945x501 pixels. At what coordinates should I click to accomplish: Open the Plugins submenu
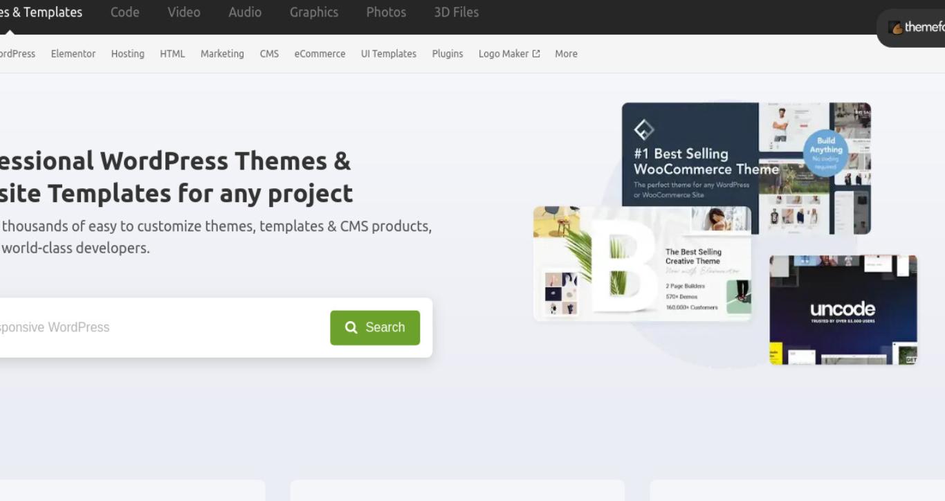point(448,53)
